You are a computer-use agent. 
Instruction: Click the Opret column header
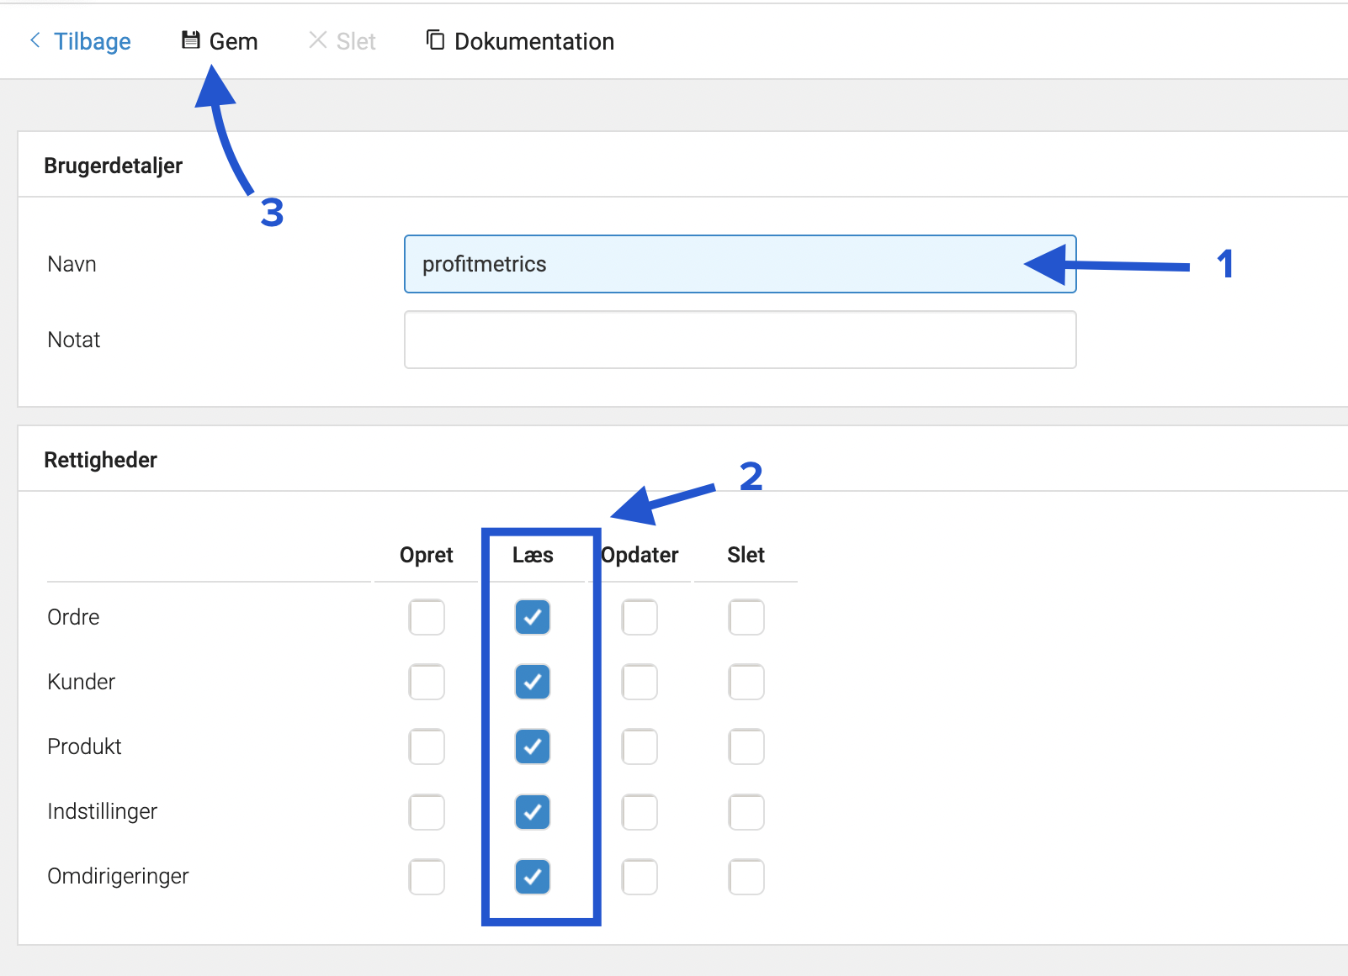pyautogui.click(x=427, y=555)
